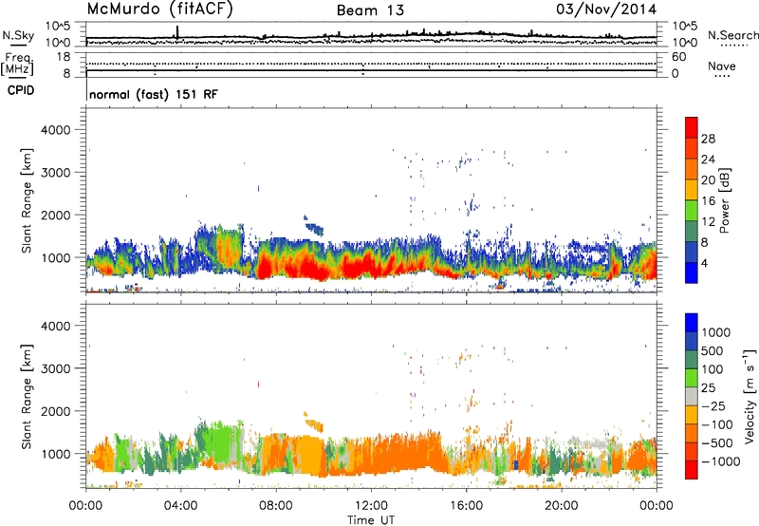Click the 'N.Sky' label
This screenshot has width=759, height=526.
tap(18, 35)
